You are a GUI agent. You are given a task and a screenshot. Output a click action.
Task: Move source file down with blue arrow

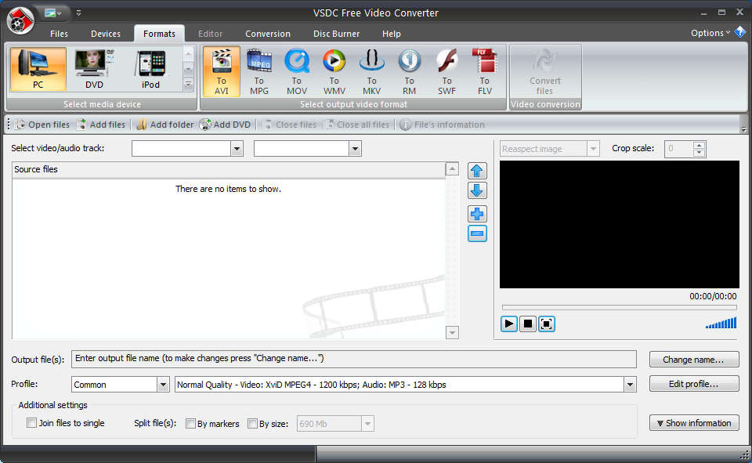pyautogui.click(x=477, y=190)
